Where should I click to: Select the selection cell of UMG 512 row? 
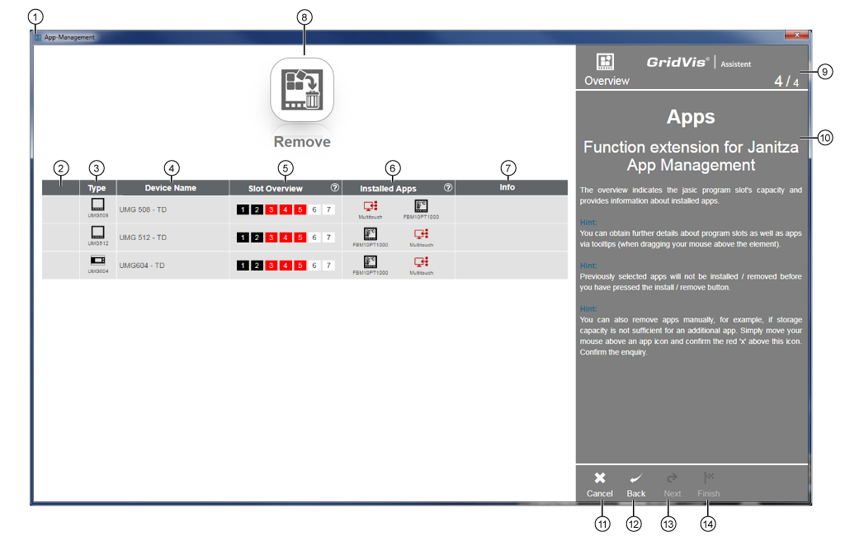61,238
